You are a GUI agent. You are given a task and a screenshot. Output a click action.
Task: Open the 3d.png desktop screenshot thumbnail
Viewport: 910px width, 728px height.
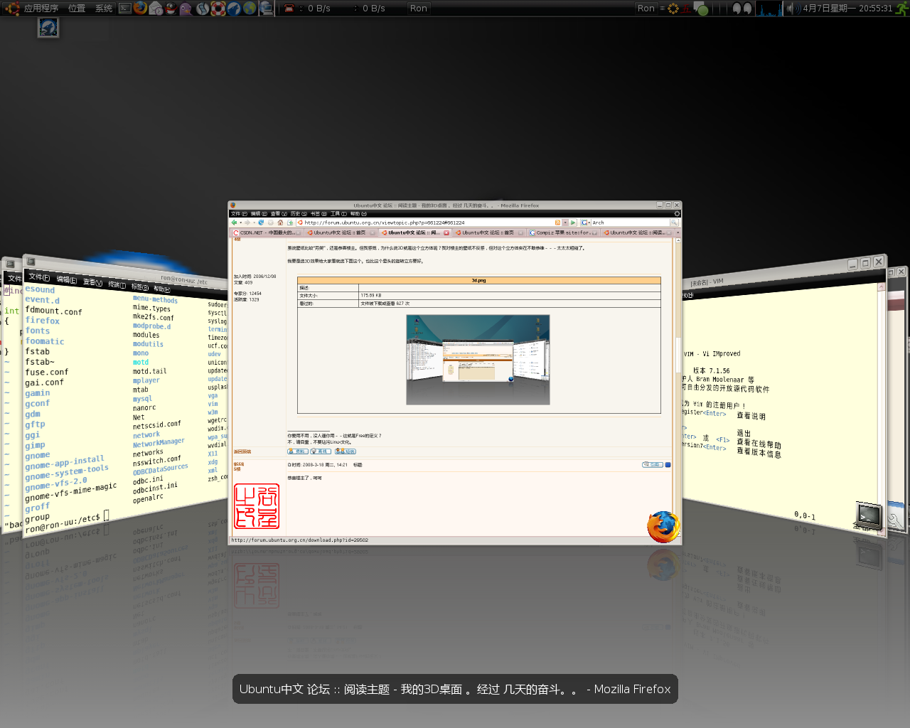[x=478, y=360]
